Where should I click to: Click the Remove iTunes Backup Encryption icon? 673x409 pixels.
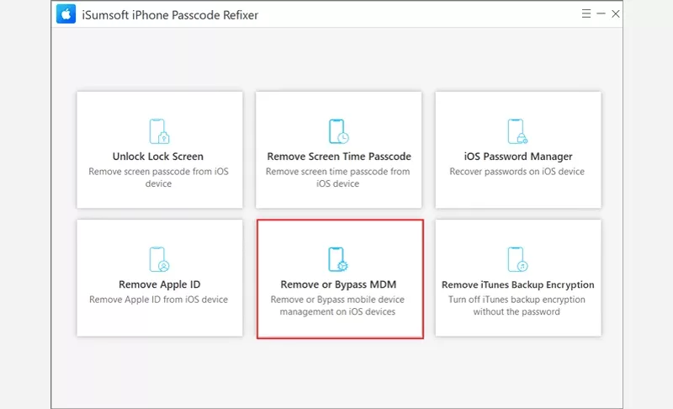pos(517,259)
